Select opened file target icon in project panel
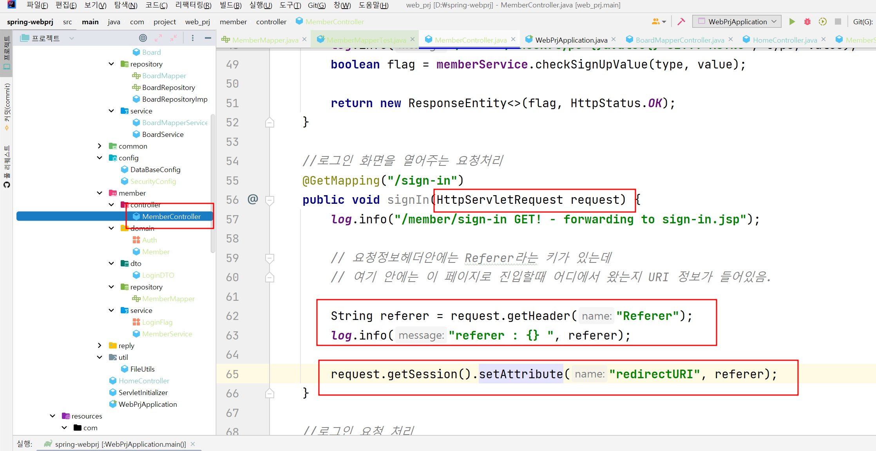 143,38
